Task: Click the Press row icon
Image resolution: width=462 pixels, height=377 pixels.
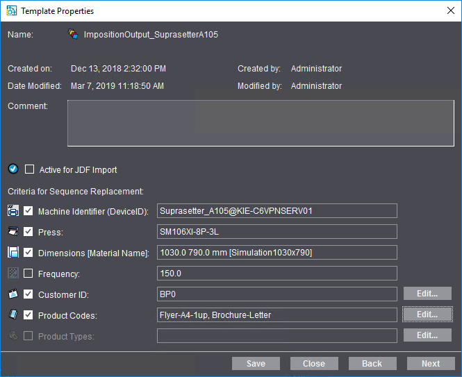Action: (13, 232)
